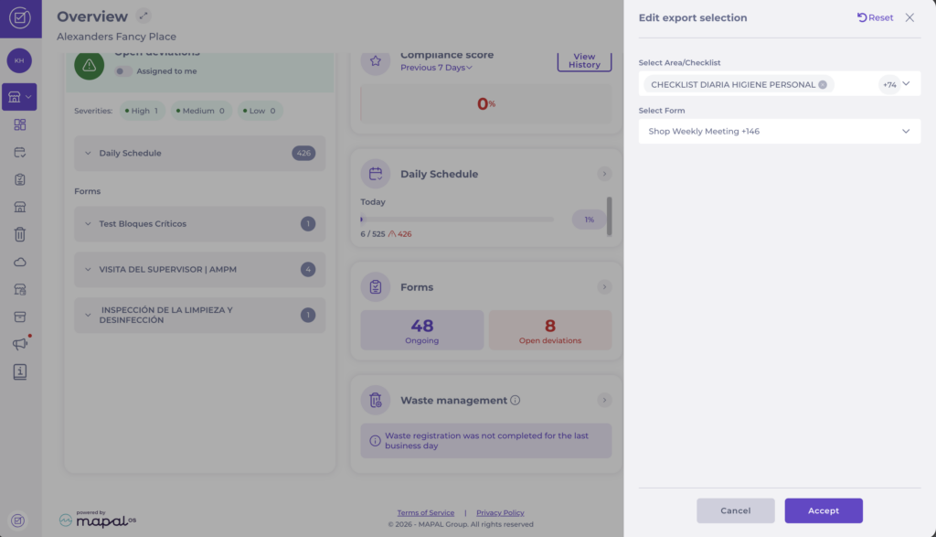The height and width of the screenshot is (537, 936).
Task: Click the dashboard grid icon in sidebar
Action: [20, 124]
